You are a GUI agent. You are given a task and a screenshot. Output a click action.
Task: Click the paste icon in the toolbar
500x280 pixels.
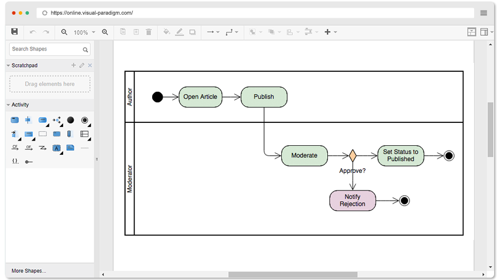(136, 32)
